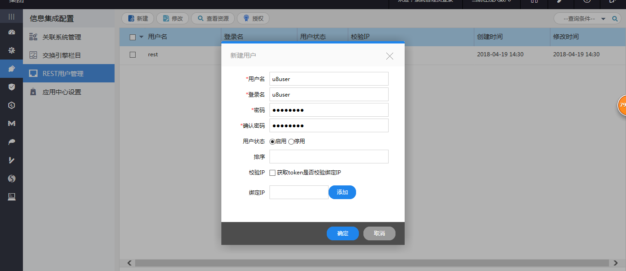
Task: Click 创建时间 column header
Action: click(490, 37)
